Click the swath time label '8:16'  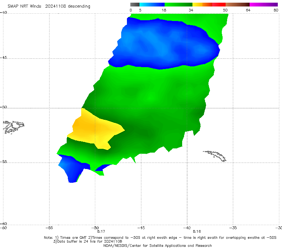pos(197,232)
